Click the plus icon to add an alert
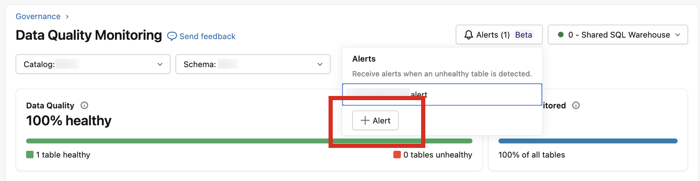The image size is (700, 181). click(365, 121)
